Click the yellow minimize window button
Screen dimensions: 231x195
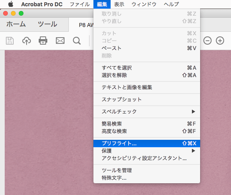[x=13, y=13]
